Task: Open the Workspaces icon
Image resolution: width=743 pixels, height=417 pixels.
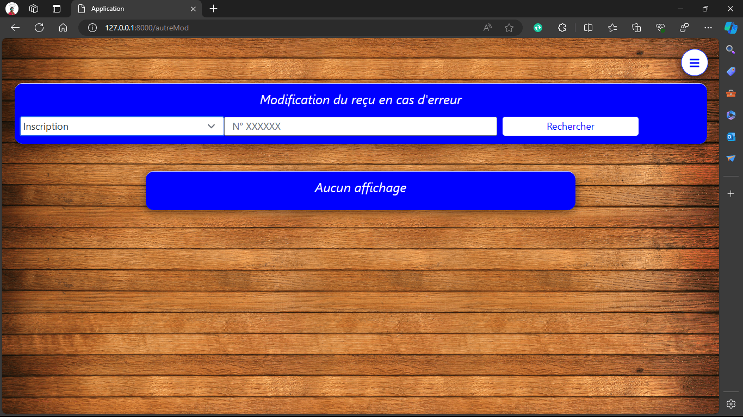Action: pyautogui.click(x=34, y=9)
